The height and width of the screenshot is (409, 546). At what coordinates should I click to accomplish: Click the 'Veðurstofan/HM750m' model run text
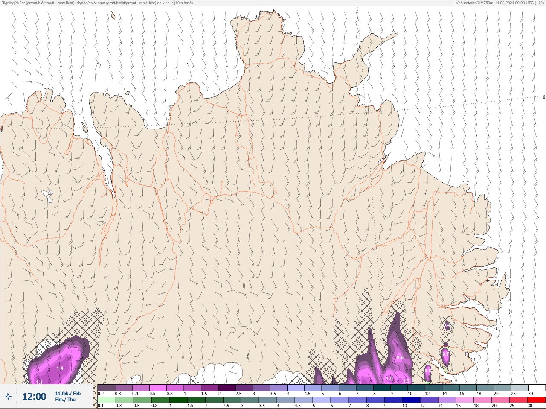[500, 3]
